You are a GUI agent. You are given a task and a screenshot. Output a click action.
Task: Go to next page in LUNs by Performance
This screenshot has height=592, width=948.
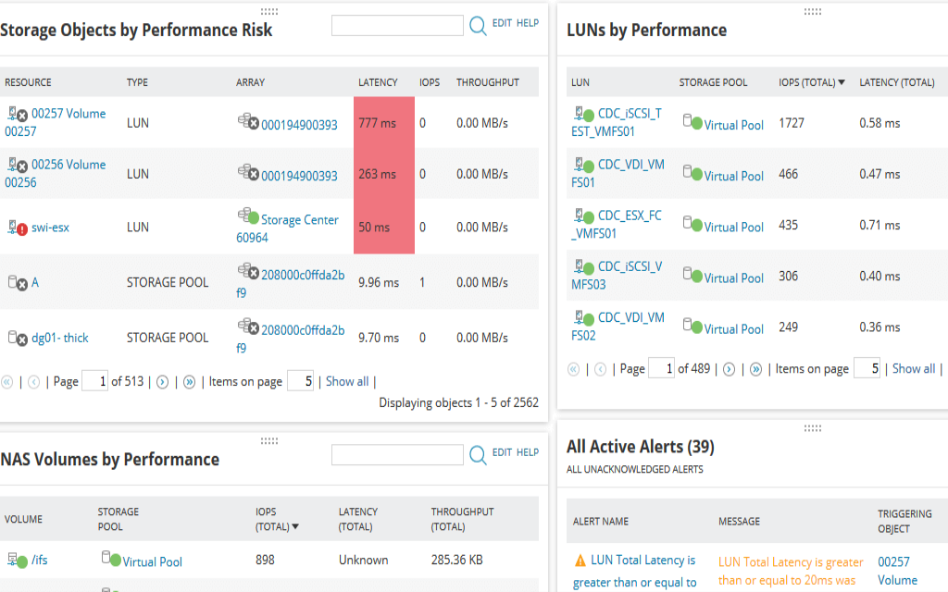tap(730, 368)
